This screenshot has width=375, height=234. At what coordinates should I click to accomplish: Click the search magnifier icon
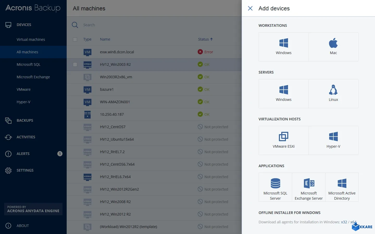[x=75, y=25]
